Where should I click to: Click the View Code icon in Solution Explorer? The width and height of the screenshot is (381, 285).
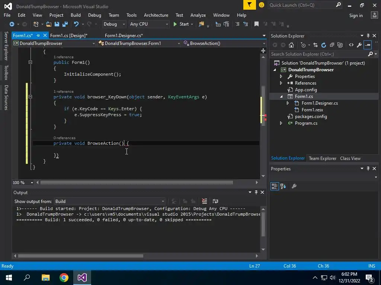click(x=351, y=45)
